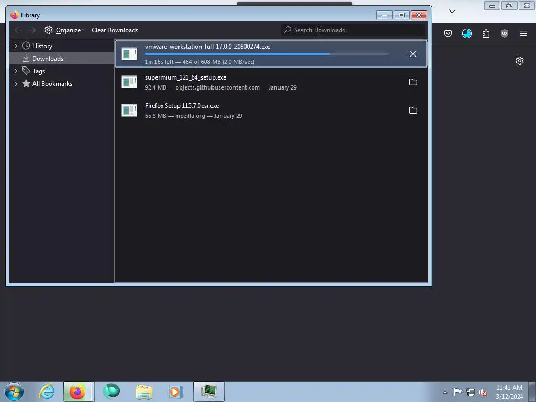Click the 1m 16s left download status
This screenshot has width=536, height=402.
[199, 62]
